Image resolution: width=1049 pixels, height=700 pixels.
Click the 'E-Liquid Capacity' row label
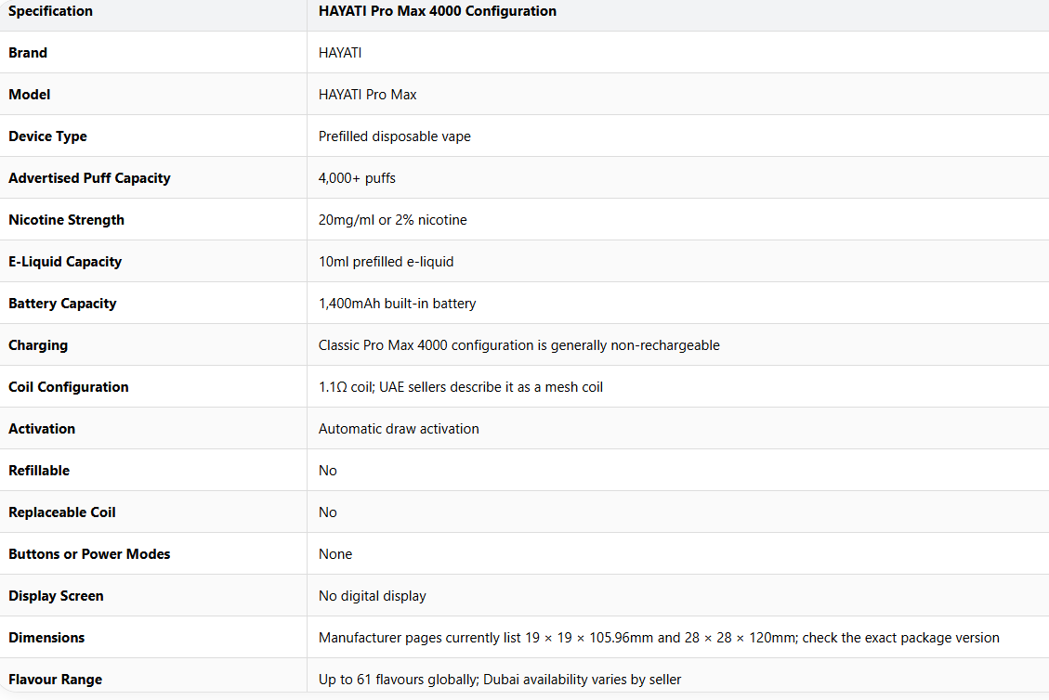click(x=65, y=262)
